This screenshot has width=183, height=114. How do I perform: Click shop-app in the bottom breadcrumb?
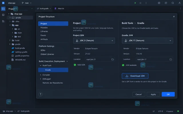pyautogui.click(x=9, y=111)
